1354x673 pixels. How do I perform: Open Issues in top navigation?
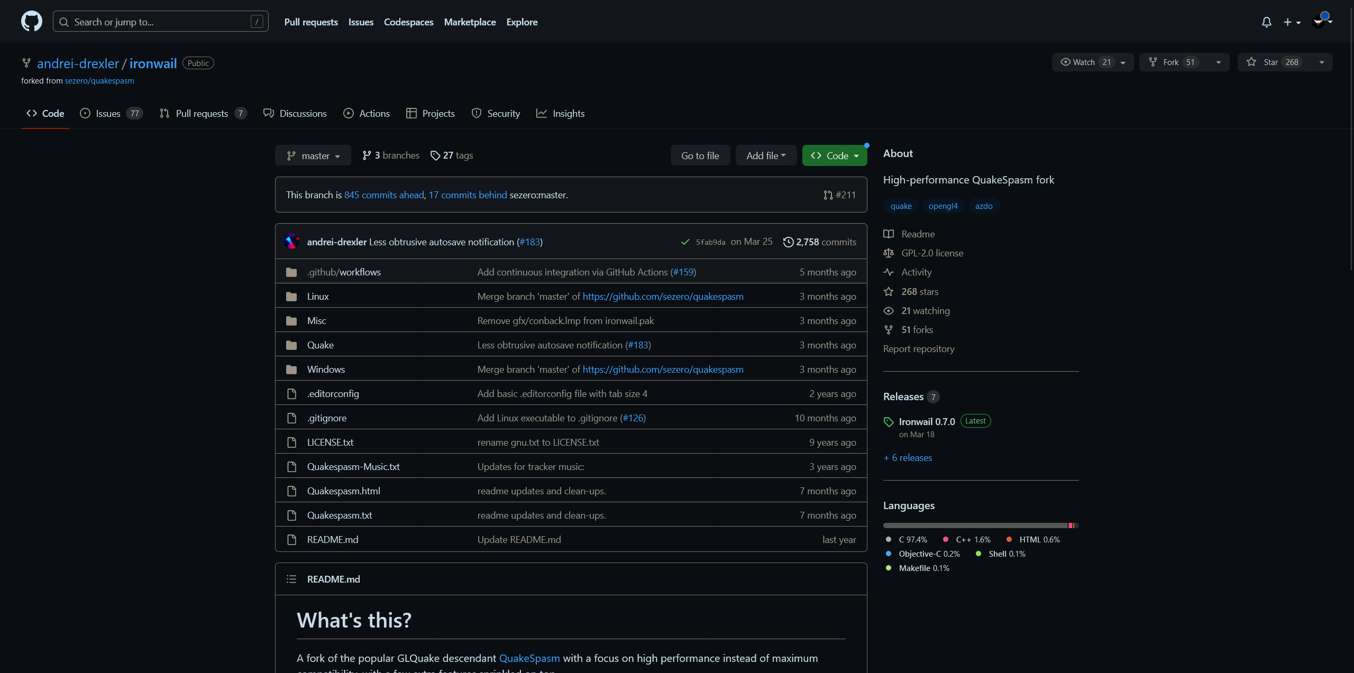point(361,22)
